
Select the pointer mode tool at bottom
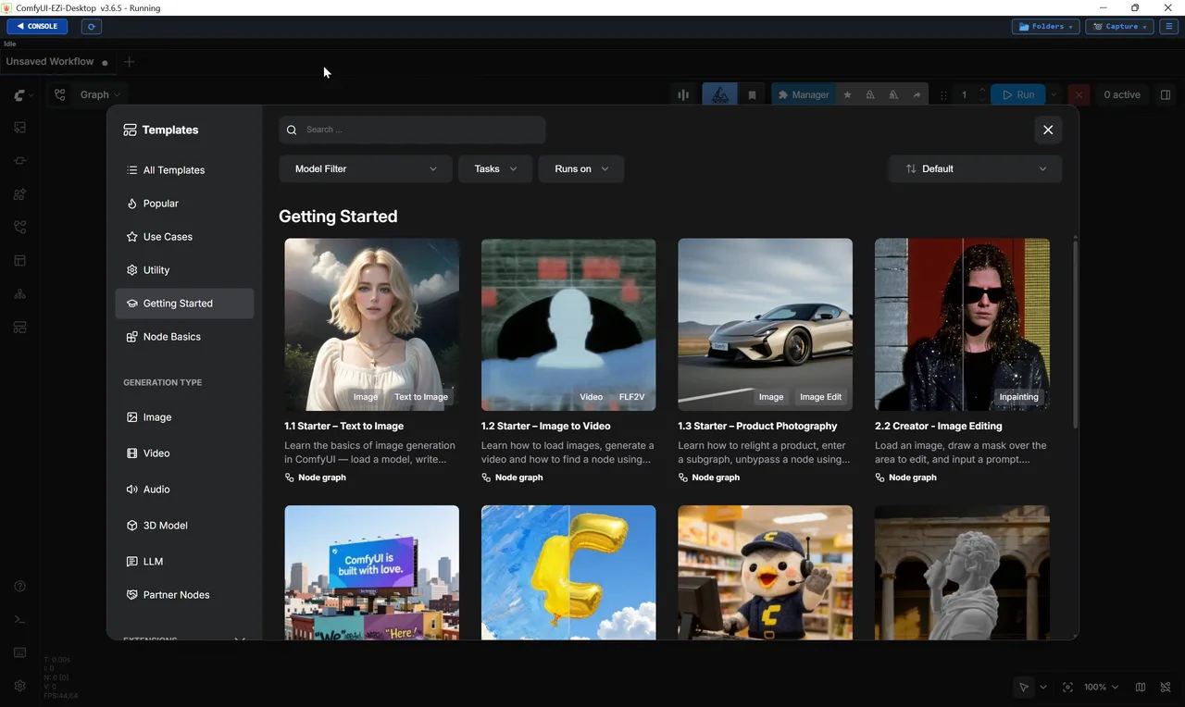pos(1024,688)
